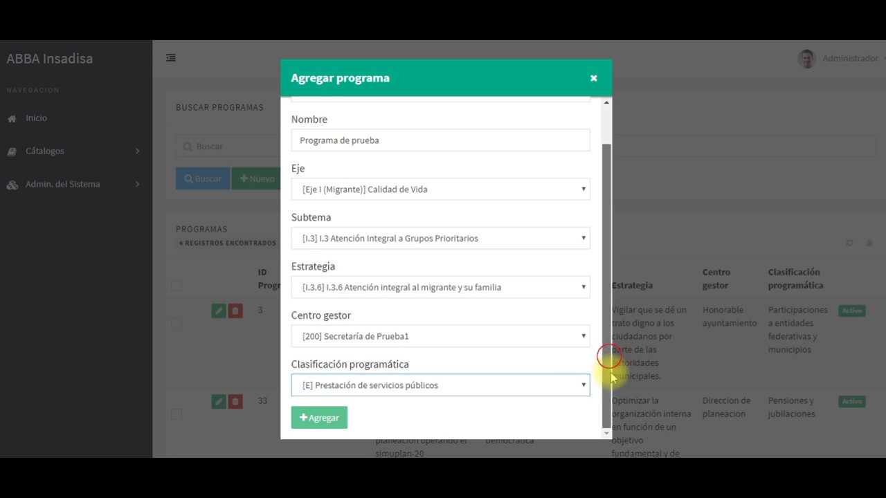
Task: Click the search magnifier icon in Buscar field
Action: pyautogui.click(x=188, y=147)
